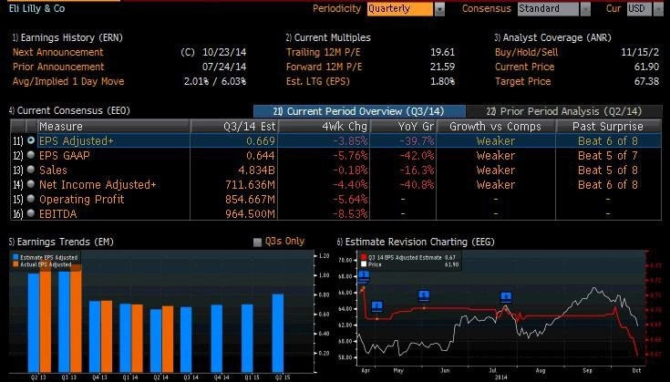Click the USD currency field
The width and height of the screenshot is (670, 382).
coord(640,9)
